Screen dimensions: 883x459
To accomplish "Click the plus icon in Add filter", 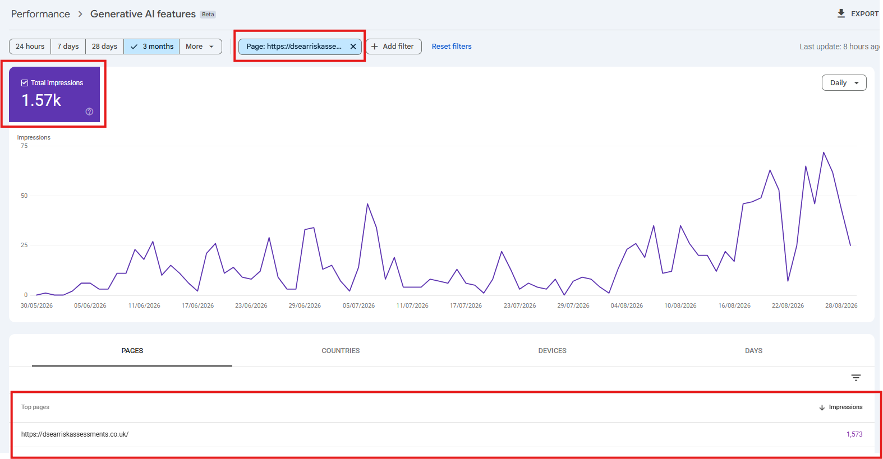I will click(x=375, y=47).
